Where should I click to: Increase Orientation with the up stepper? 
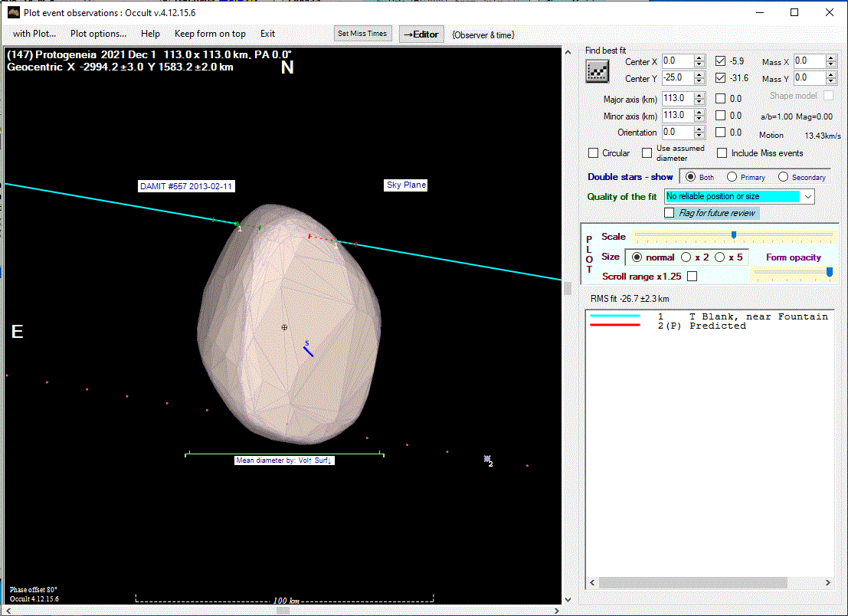click(x=699, y=129)
